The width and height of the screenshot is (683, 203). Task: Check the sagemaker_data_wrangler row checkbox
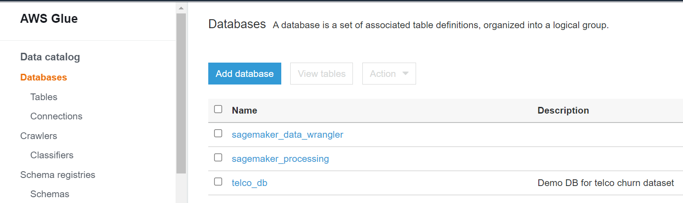point(218,133)
